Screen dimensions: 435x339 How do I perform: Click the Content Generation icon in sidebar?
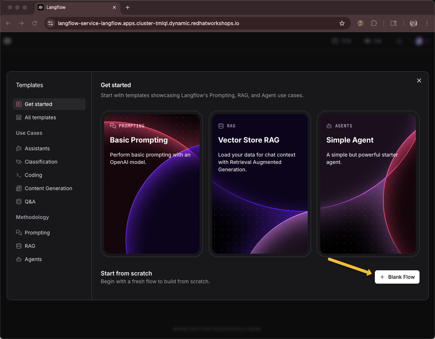[19, 188]
